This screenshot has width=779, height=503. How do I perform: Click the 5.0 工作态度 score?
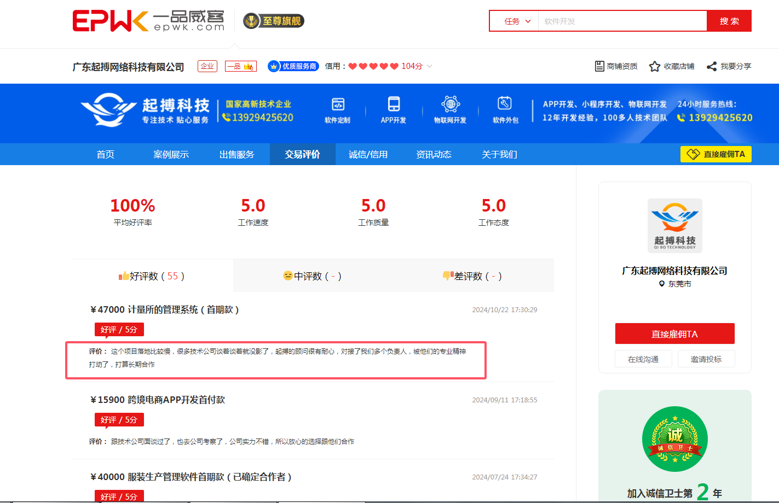point(494,206)
